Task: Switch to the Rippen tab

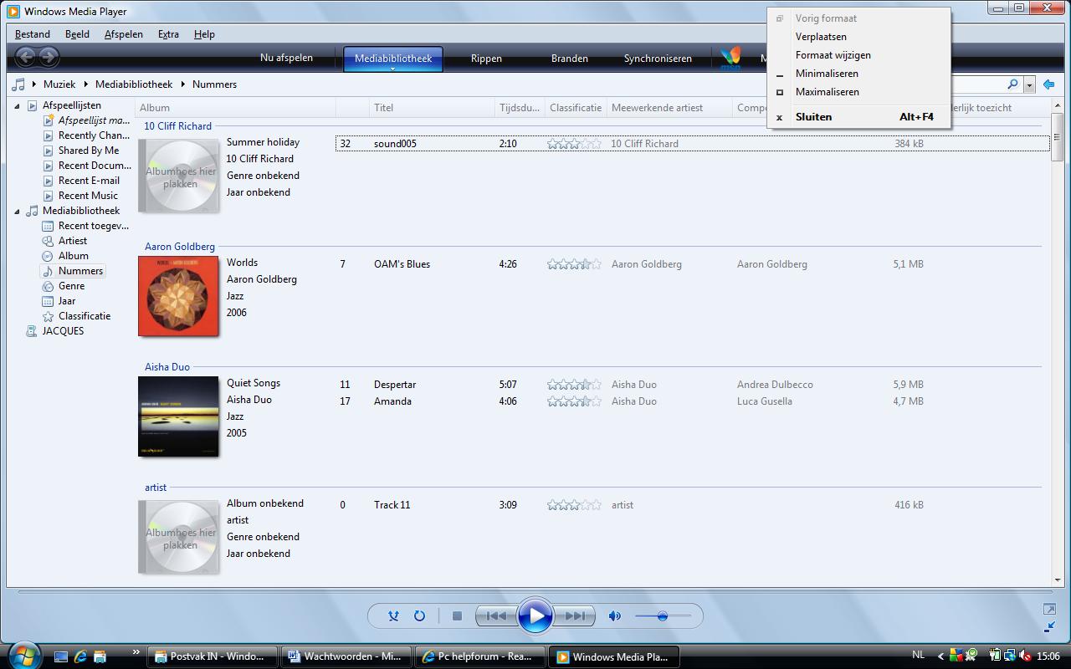Action: [486, 59]
